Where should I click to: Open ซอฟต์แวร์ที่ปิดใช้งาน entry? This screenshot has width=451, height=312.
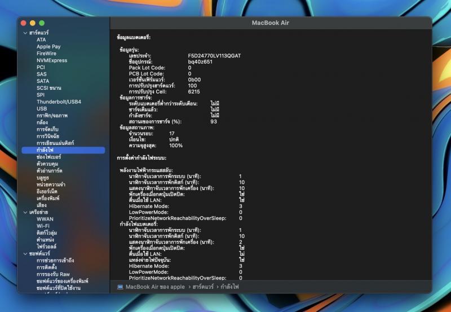59,288
